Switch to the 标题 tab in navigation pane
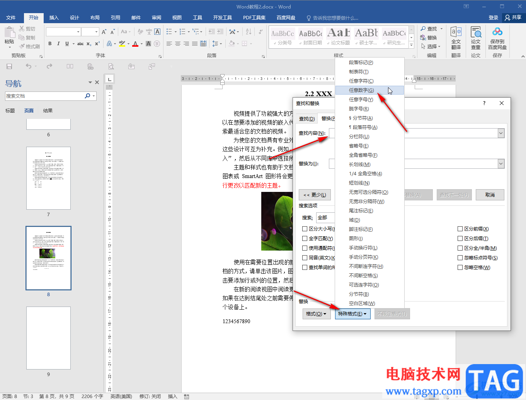 coord(10,111)
